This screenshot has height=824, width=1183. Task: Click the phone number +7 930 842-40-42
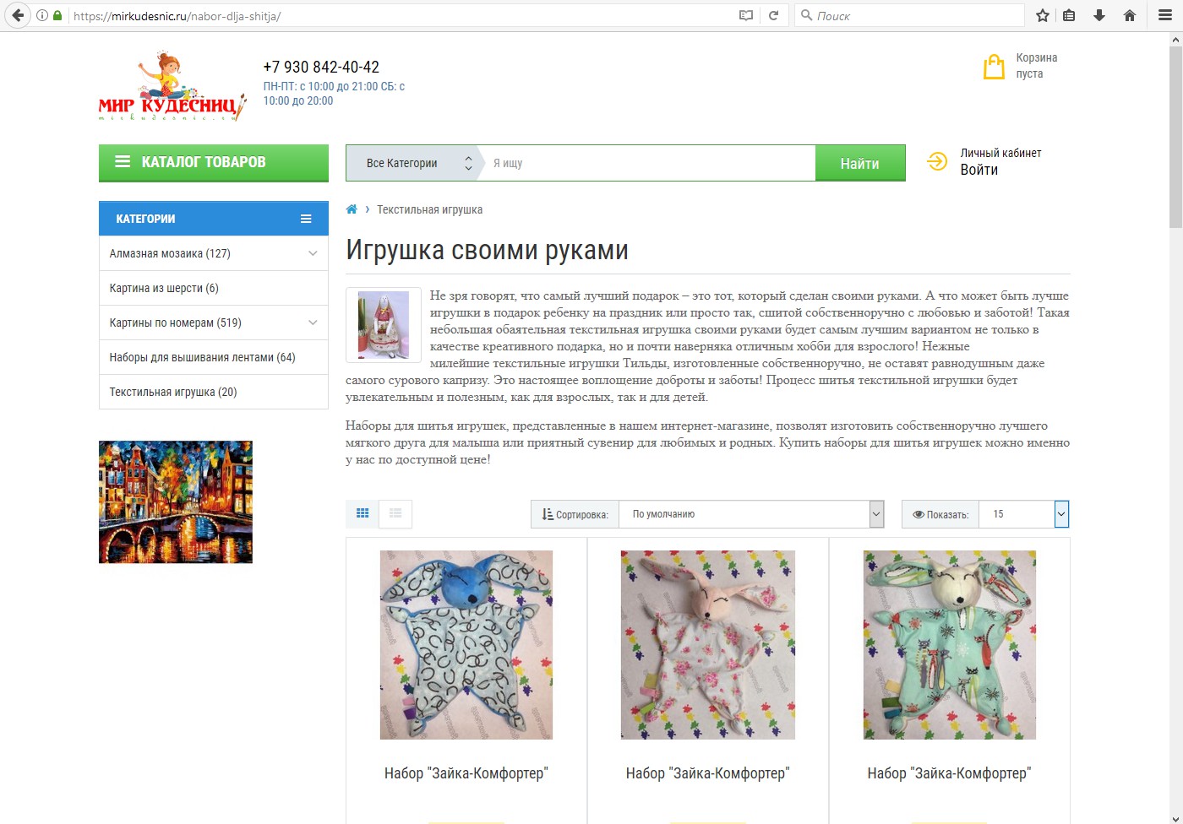coord(321,67)
